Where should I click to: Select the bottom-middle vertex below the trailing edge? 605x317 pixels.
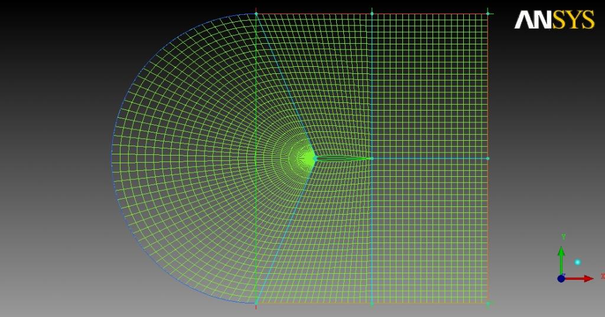372,304
